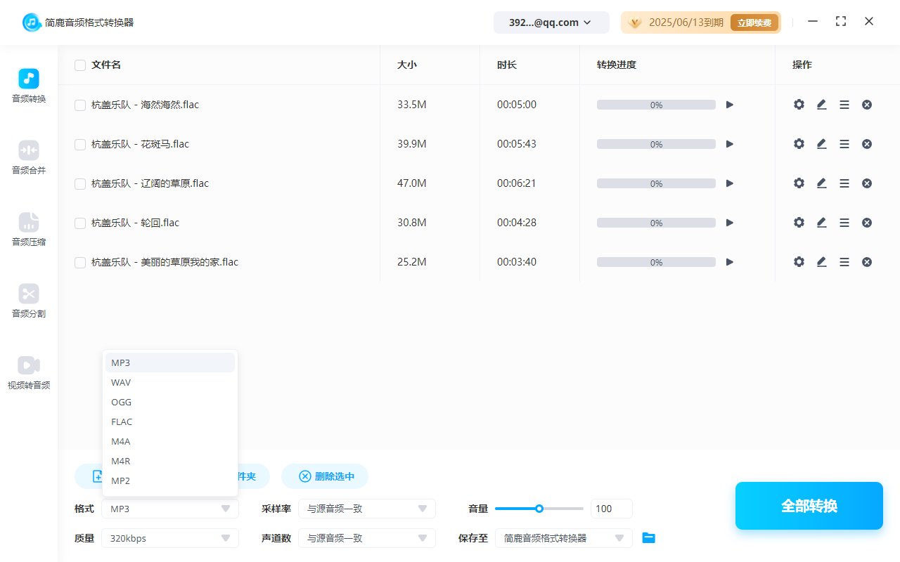Click the 全部转换 button
The width and height of the screenshot is (900, 562).
click(x=809, y=505)
